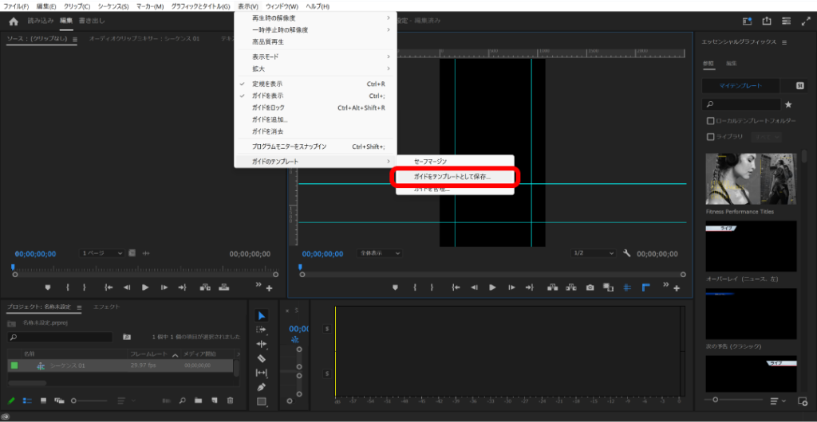The height and width of the screenshot is (422, 817).
Task: Click the Export Frame camera icon
Action: coord(590,287)
